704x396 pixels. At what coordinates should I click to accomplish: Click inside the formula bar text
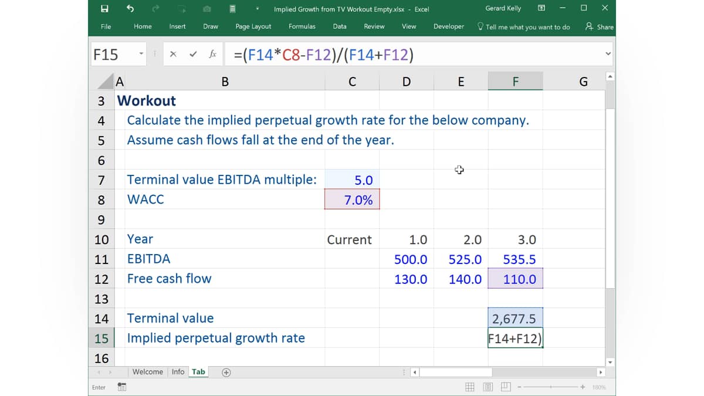click(323, 55)
